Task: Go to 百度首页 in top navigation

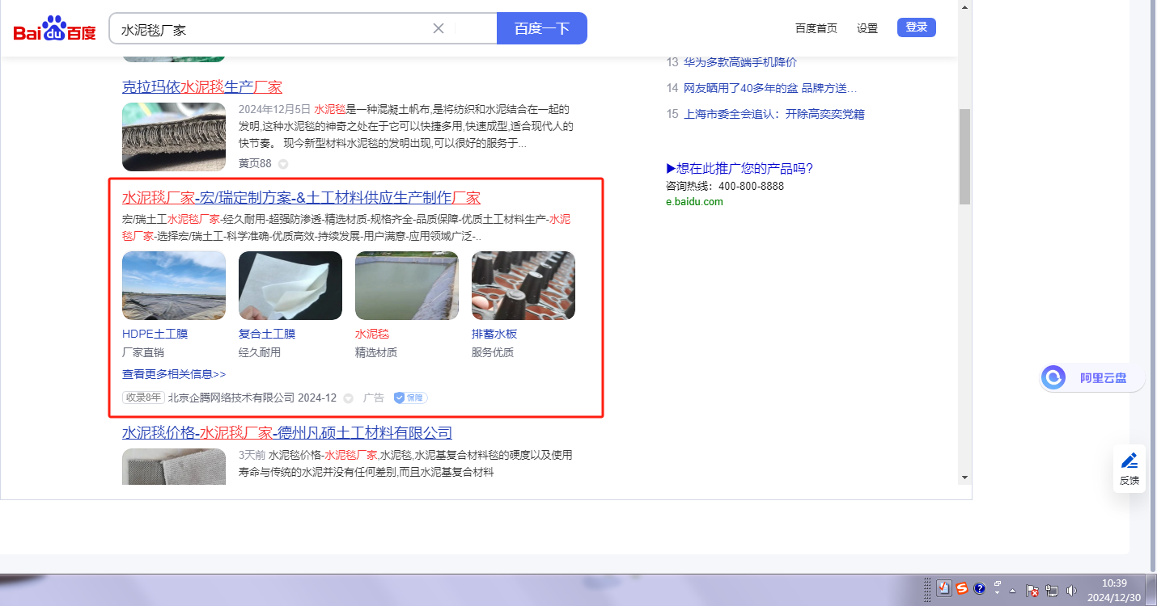Action: point(816,28)
